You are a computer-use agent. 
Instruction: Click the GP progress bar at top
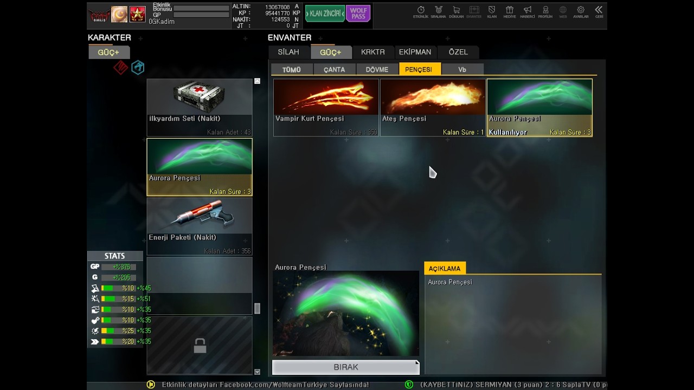(x=201, y=15)
